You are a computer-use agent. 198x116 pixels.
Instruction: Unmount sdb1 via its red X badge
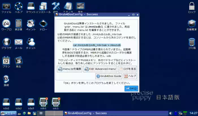[x=47, y=99]
